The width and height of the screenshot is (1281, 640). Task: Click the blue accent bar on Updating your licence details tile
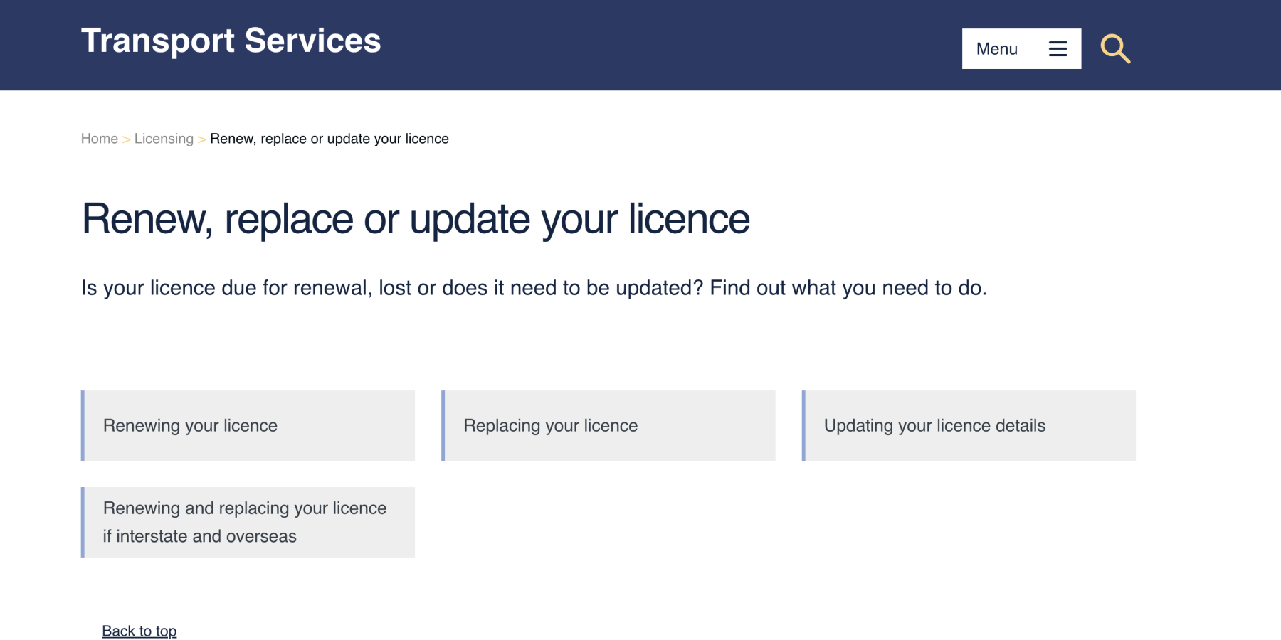(803, 425)
